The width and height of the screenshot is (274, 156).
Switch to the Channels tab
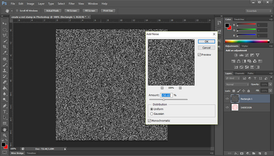click(240, 73)
